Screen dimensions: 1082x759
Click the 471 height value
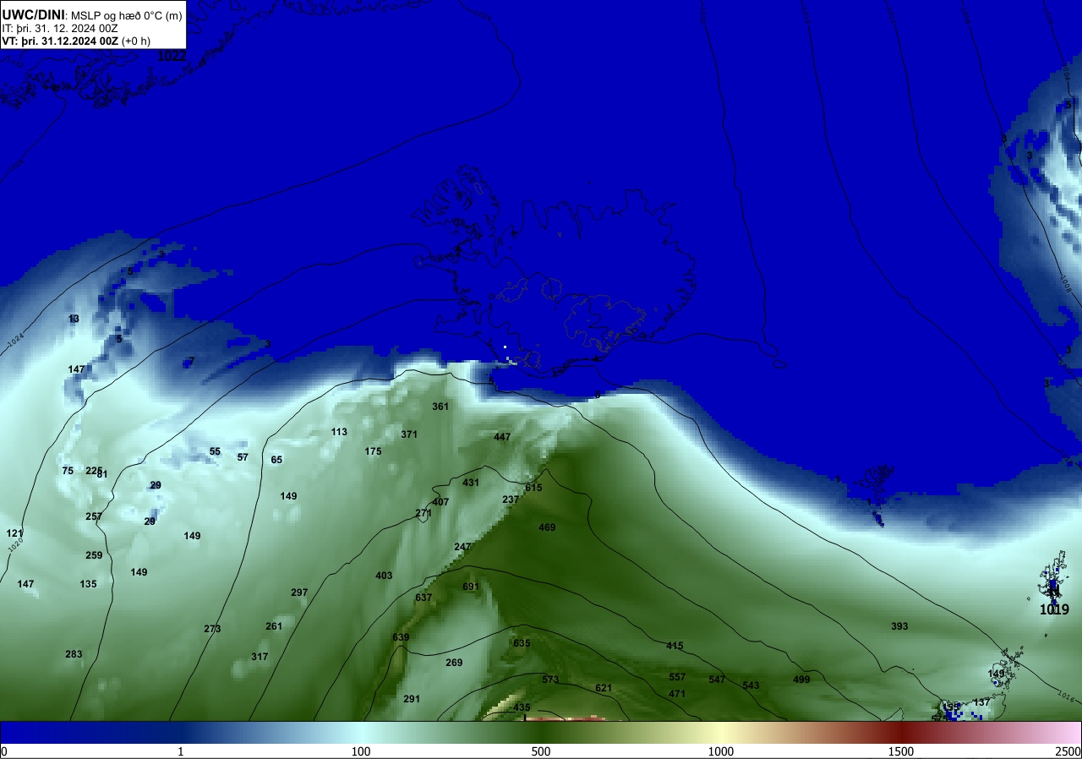pyautogui.click(x=677, y=694)
